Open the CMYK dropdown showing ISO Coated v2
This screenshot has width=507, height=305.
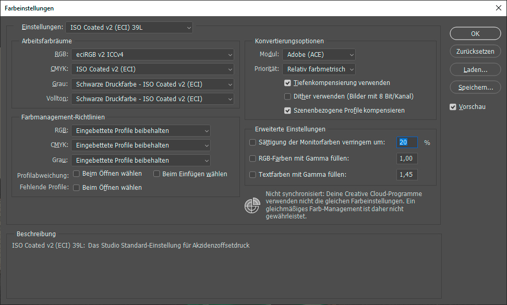pos(152,69)
